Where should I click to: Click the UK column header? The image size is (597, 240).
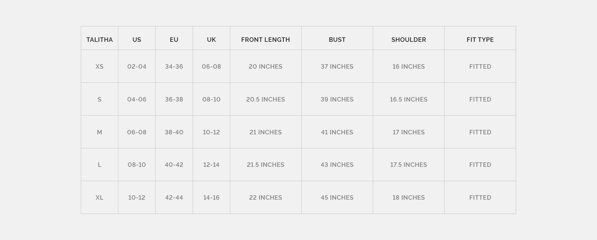click(211, 40)
